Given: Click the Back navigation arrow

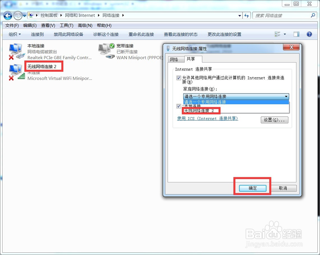Looking at the screenshot, I should pos(8,15).
